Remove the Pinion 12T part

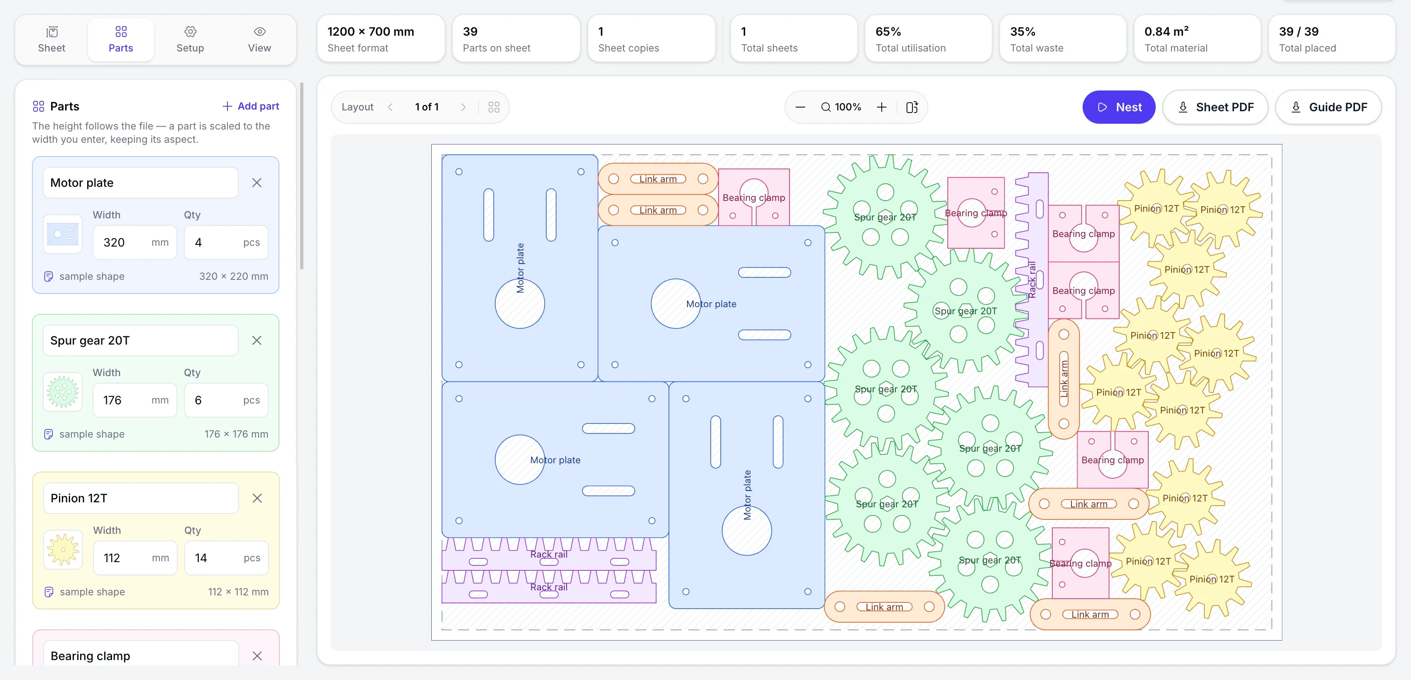[x=257, y=498]
